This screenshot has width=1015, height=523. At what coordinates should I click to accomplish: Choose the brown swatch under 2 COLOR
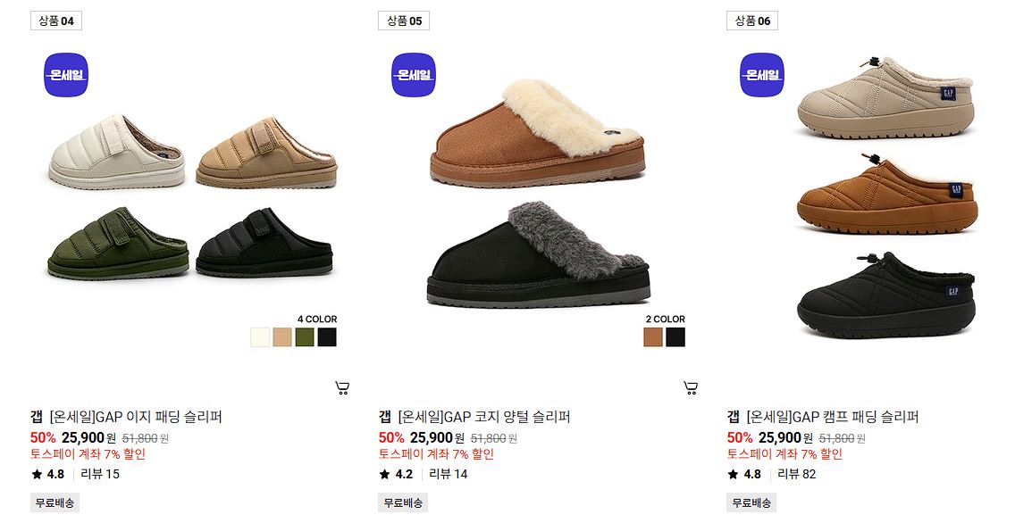click(653, 337)
